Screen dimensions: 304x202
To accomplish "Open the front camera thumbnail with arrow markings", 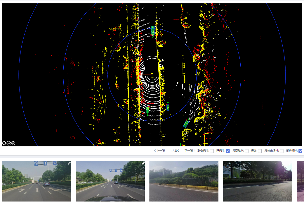I will coord(36,181).
